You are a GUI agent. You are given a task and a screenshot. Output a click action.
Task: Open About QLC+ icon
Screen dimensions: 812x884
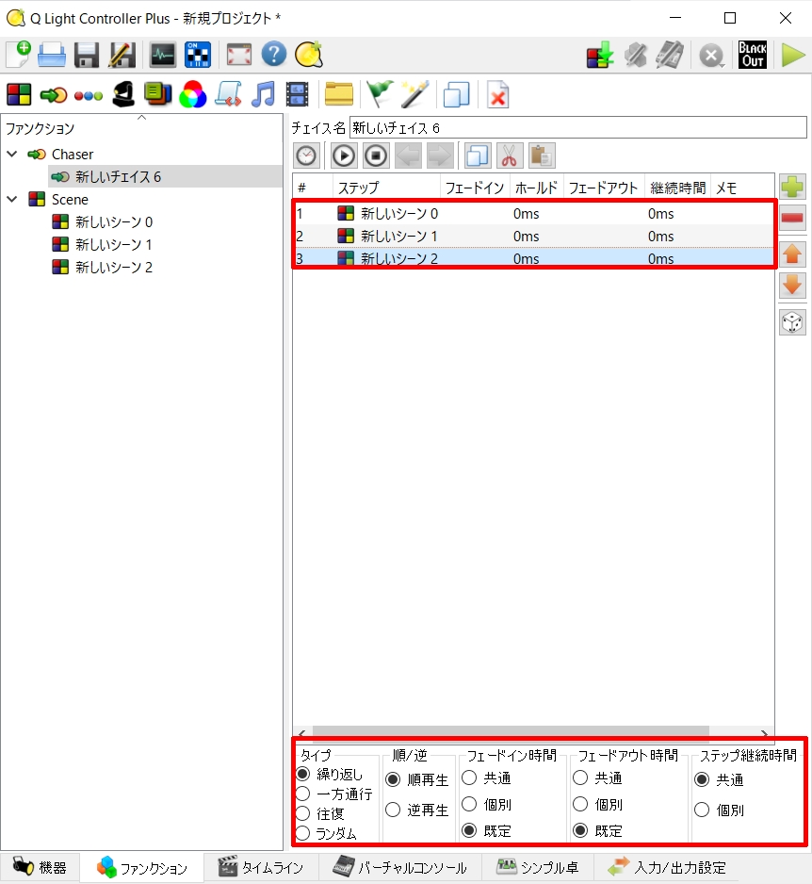(x=309, y=56)
